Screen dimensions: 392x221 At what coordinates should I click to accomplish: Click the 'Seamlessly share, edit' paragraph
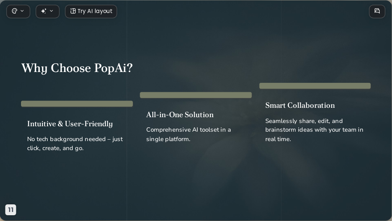tap(314, 130)
